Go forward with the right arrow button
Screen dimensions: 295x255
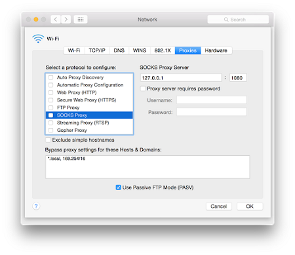pos(66,20)
